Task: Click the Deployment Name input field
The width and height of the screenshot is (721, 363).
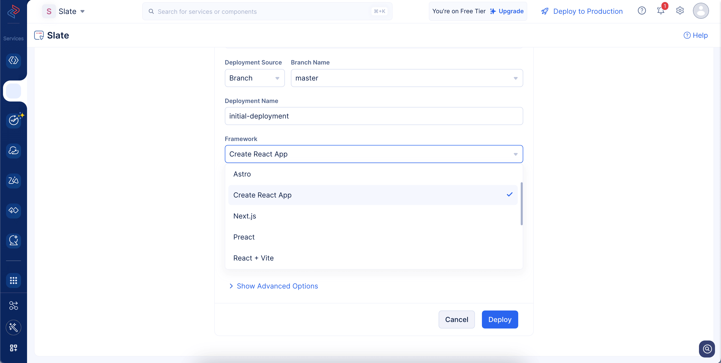Action: 374,116
